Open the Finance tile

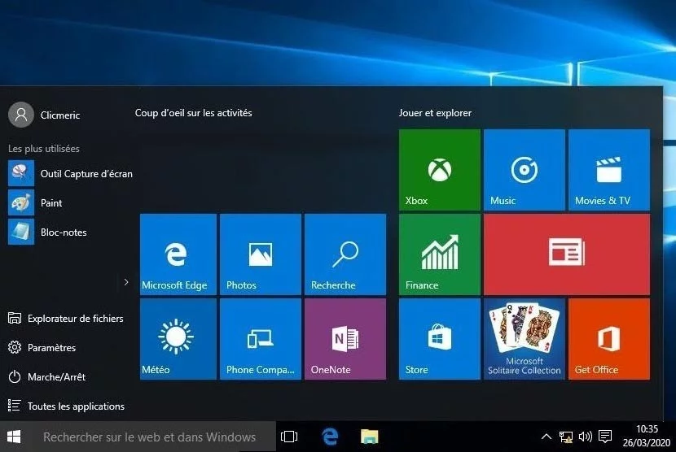(439, 254)
